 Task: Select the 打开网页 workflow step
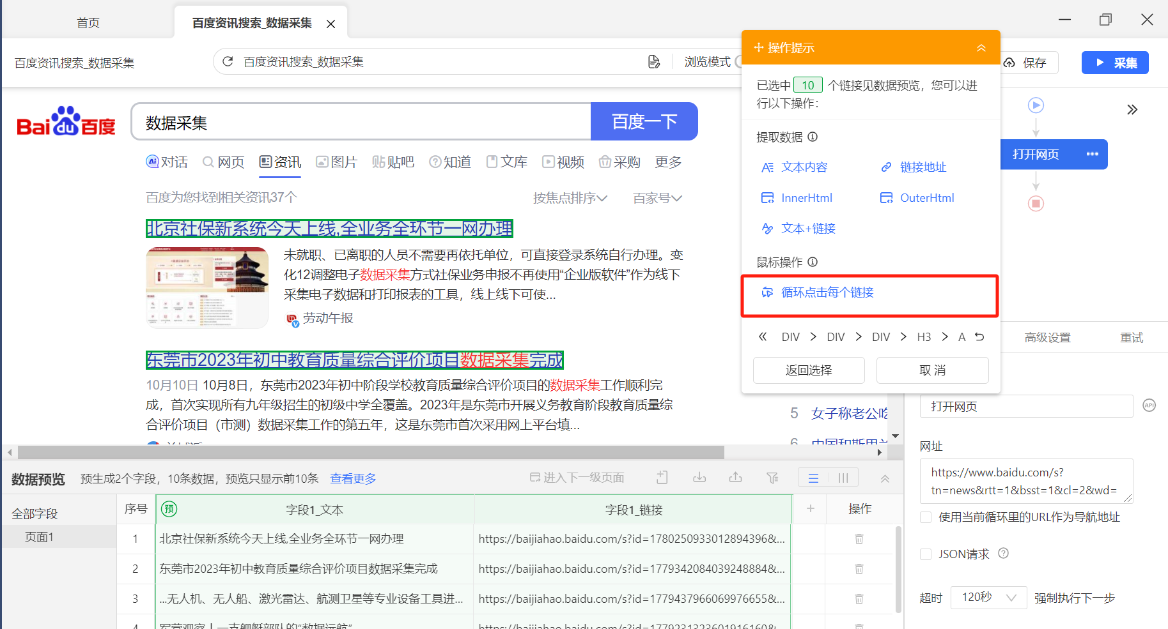point(1036,155)
